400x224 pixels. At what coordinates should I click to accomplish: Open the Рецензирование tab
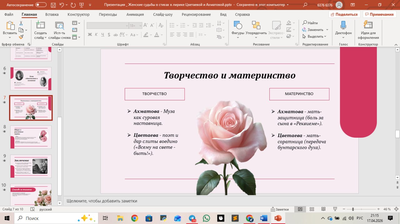(197, 14)
